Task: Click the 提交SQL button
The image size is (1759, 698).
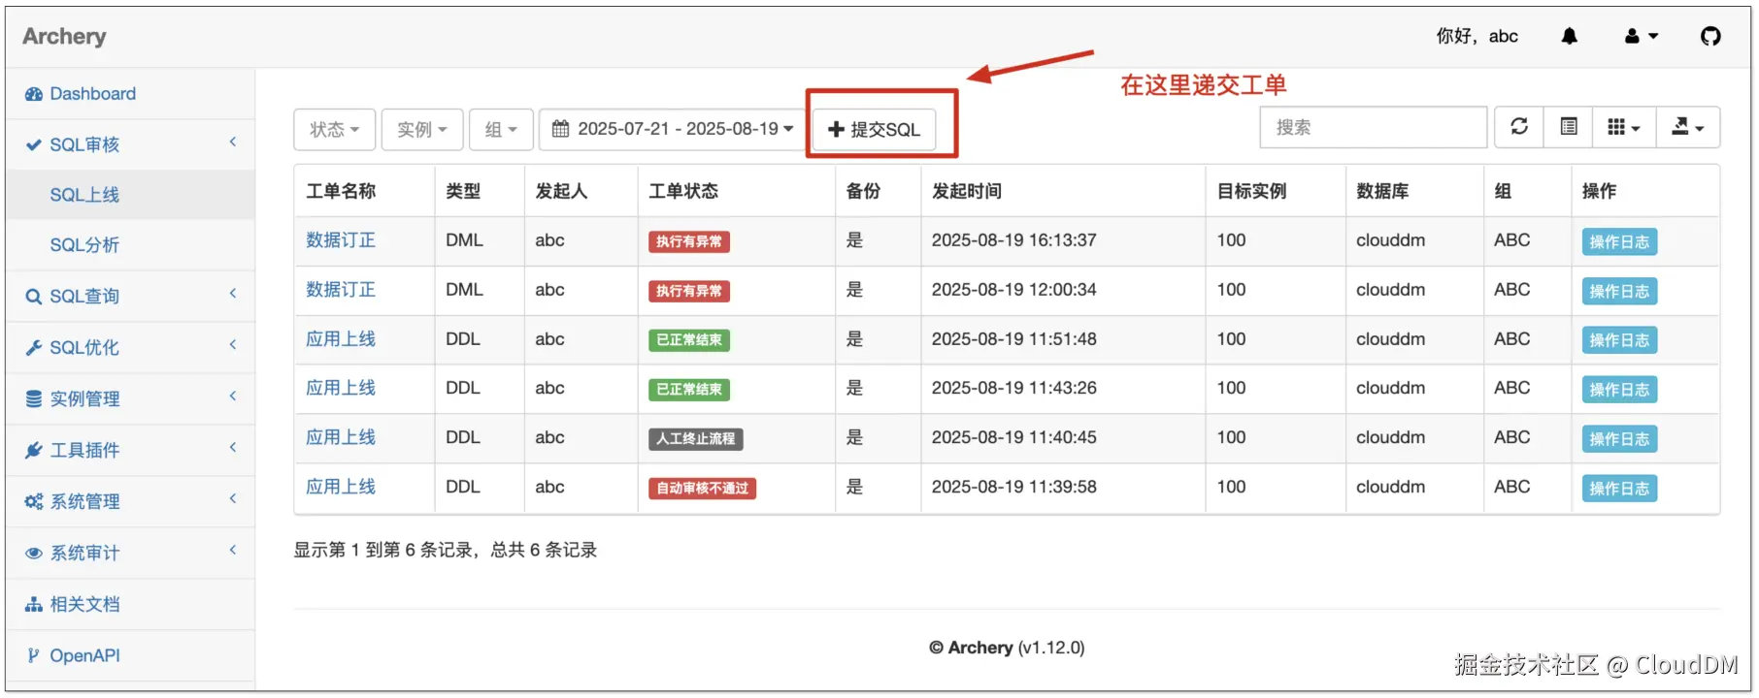Action: coord(874,129)
